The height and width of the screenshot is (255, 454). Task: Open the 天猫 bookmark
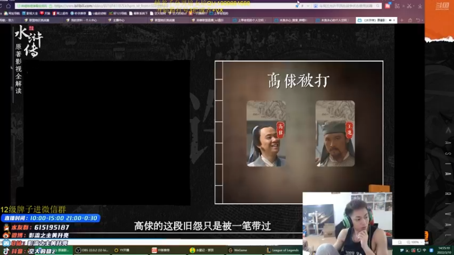45,13
